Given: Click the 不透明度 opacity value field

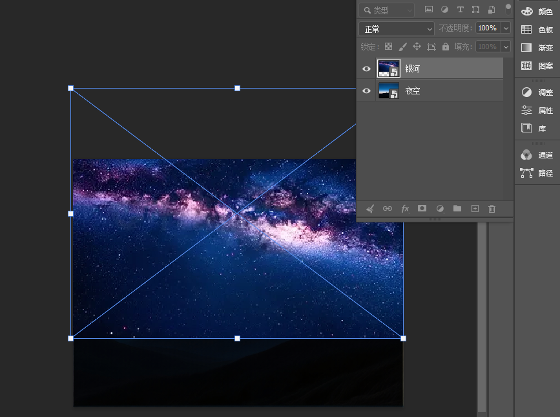Looking at the screenshot, I should [488, 28].
